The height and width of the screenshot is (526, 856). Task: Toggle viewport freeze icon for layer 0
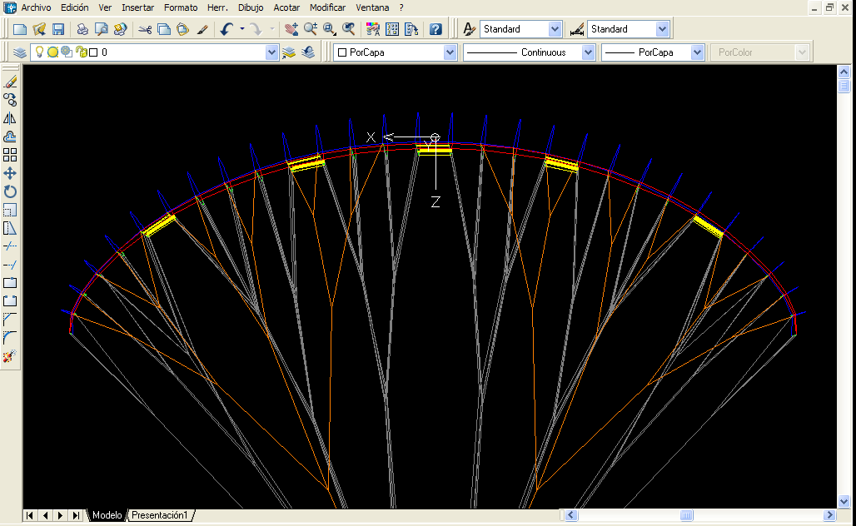pos(67,52)
